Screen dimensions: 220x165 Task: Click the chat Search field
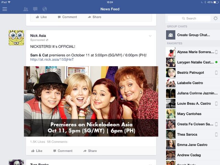click(x=189, y=18)
